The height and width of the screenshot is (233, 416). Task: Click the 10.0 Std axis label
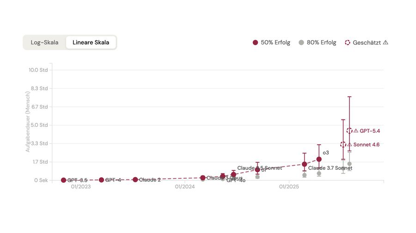pos(38,70)
